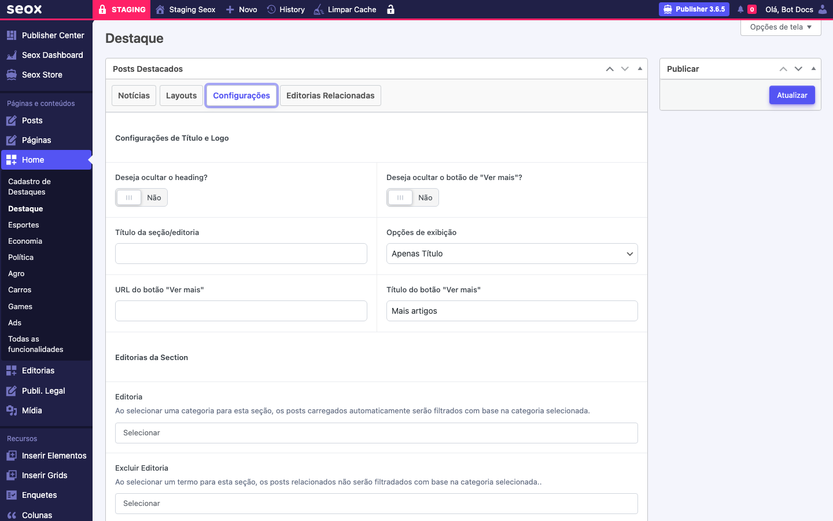Click the red notification count badge

[752, 9]
